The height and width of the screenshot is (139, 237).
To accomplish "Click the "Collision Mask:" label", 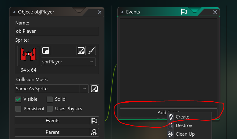I will click(32, 80).
